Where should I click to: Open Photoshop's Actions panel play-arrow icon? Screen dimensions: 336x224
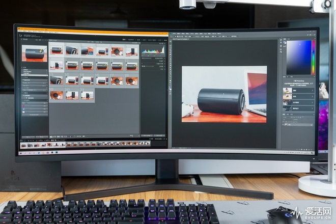[x=281, y=42]
